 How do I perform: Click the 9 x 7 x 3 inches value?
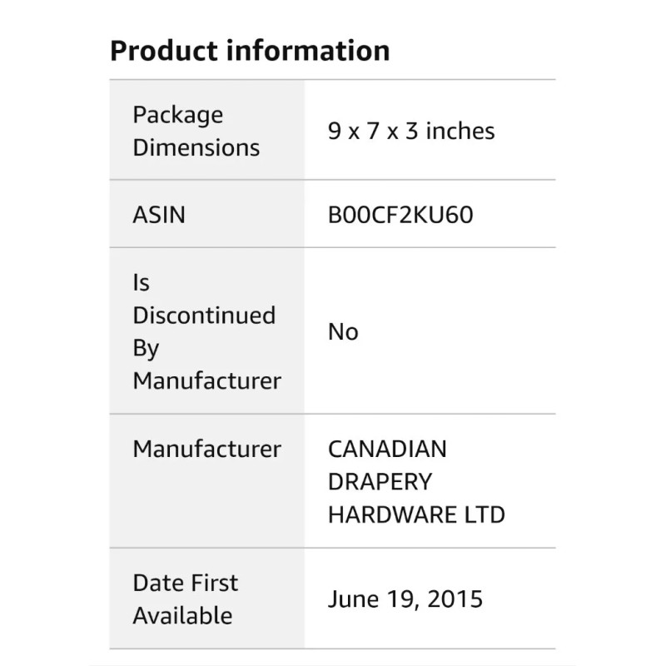click(x=411, y=131)
